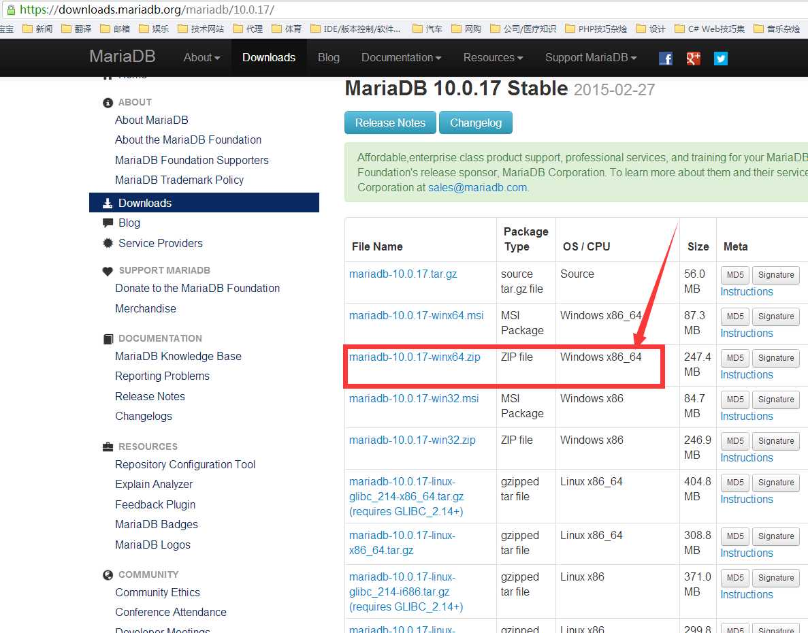Open the 娱乐 bookmarks folder
The width and height of the screenshot is (808, 633).
tap(154, 29)
